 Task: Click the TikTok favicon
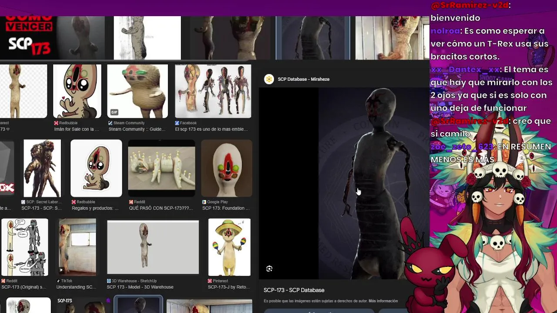(58, 281)
